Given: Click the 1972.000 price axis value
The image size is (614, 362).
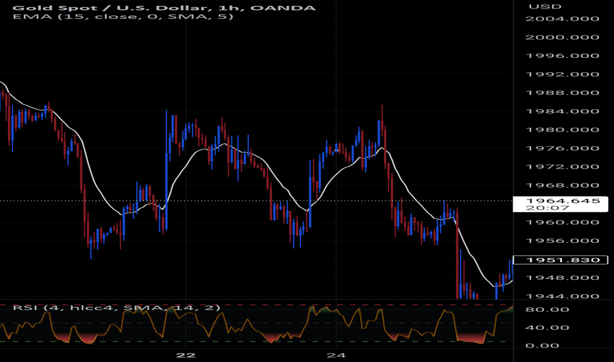Looking at the screenshot, I should pyautogui.click(x=562, y=167).
